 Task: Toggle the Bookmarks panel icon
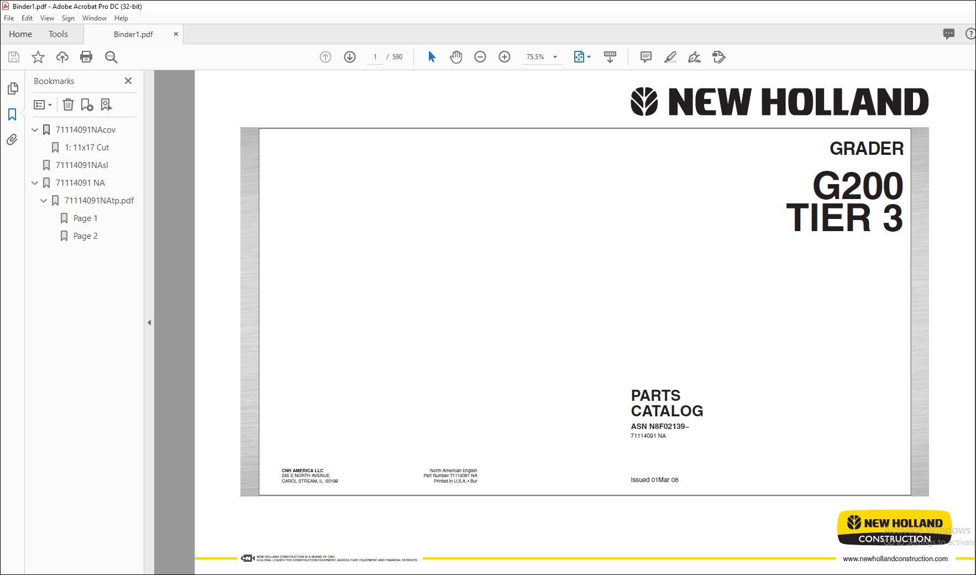click(12, 114)
